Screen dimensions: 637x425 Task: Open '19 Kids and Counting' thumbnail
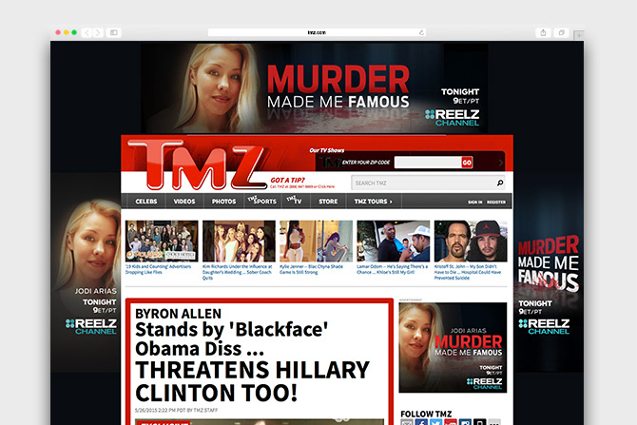162,241
